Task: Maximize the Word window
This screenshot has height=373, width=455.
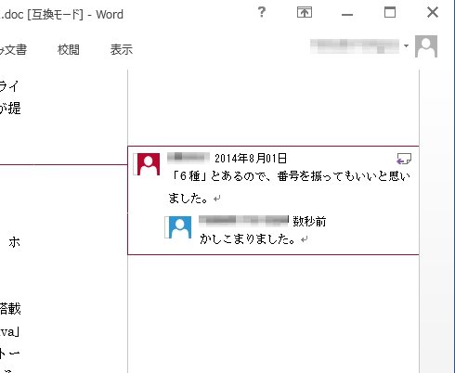Action: point(390,12)
